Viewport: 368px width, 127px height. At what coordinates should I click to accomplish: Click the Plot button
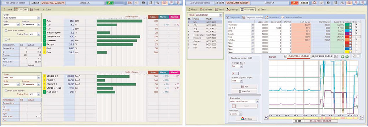(x=244, y=86)
